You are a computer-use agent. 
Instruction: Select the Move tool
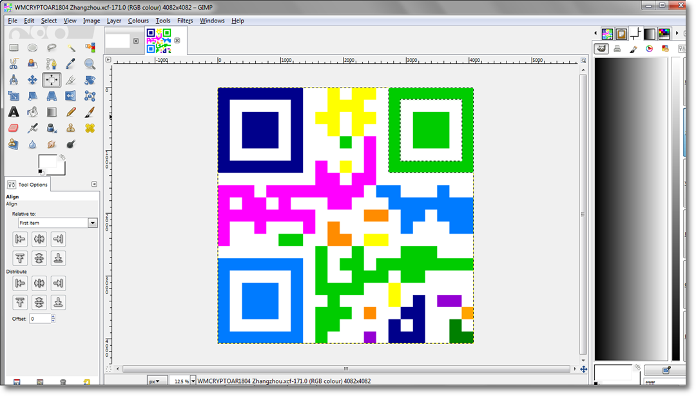pos(32,80)
